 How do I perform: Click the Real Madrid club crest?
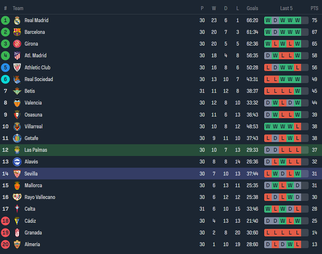click(17, 21)
